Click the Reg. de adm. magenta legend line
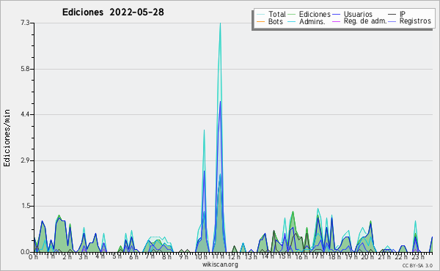The image size is (440, 271). (336, 21)
